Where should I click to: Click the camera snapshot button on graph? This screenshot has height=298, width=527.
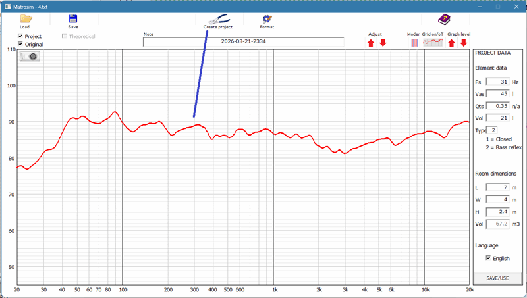(30, 57)
